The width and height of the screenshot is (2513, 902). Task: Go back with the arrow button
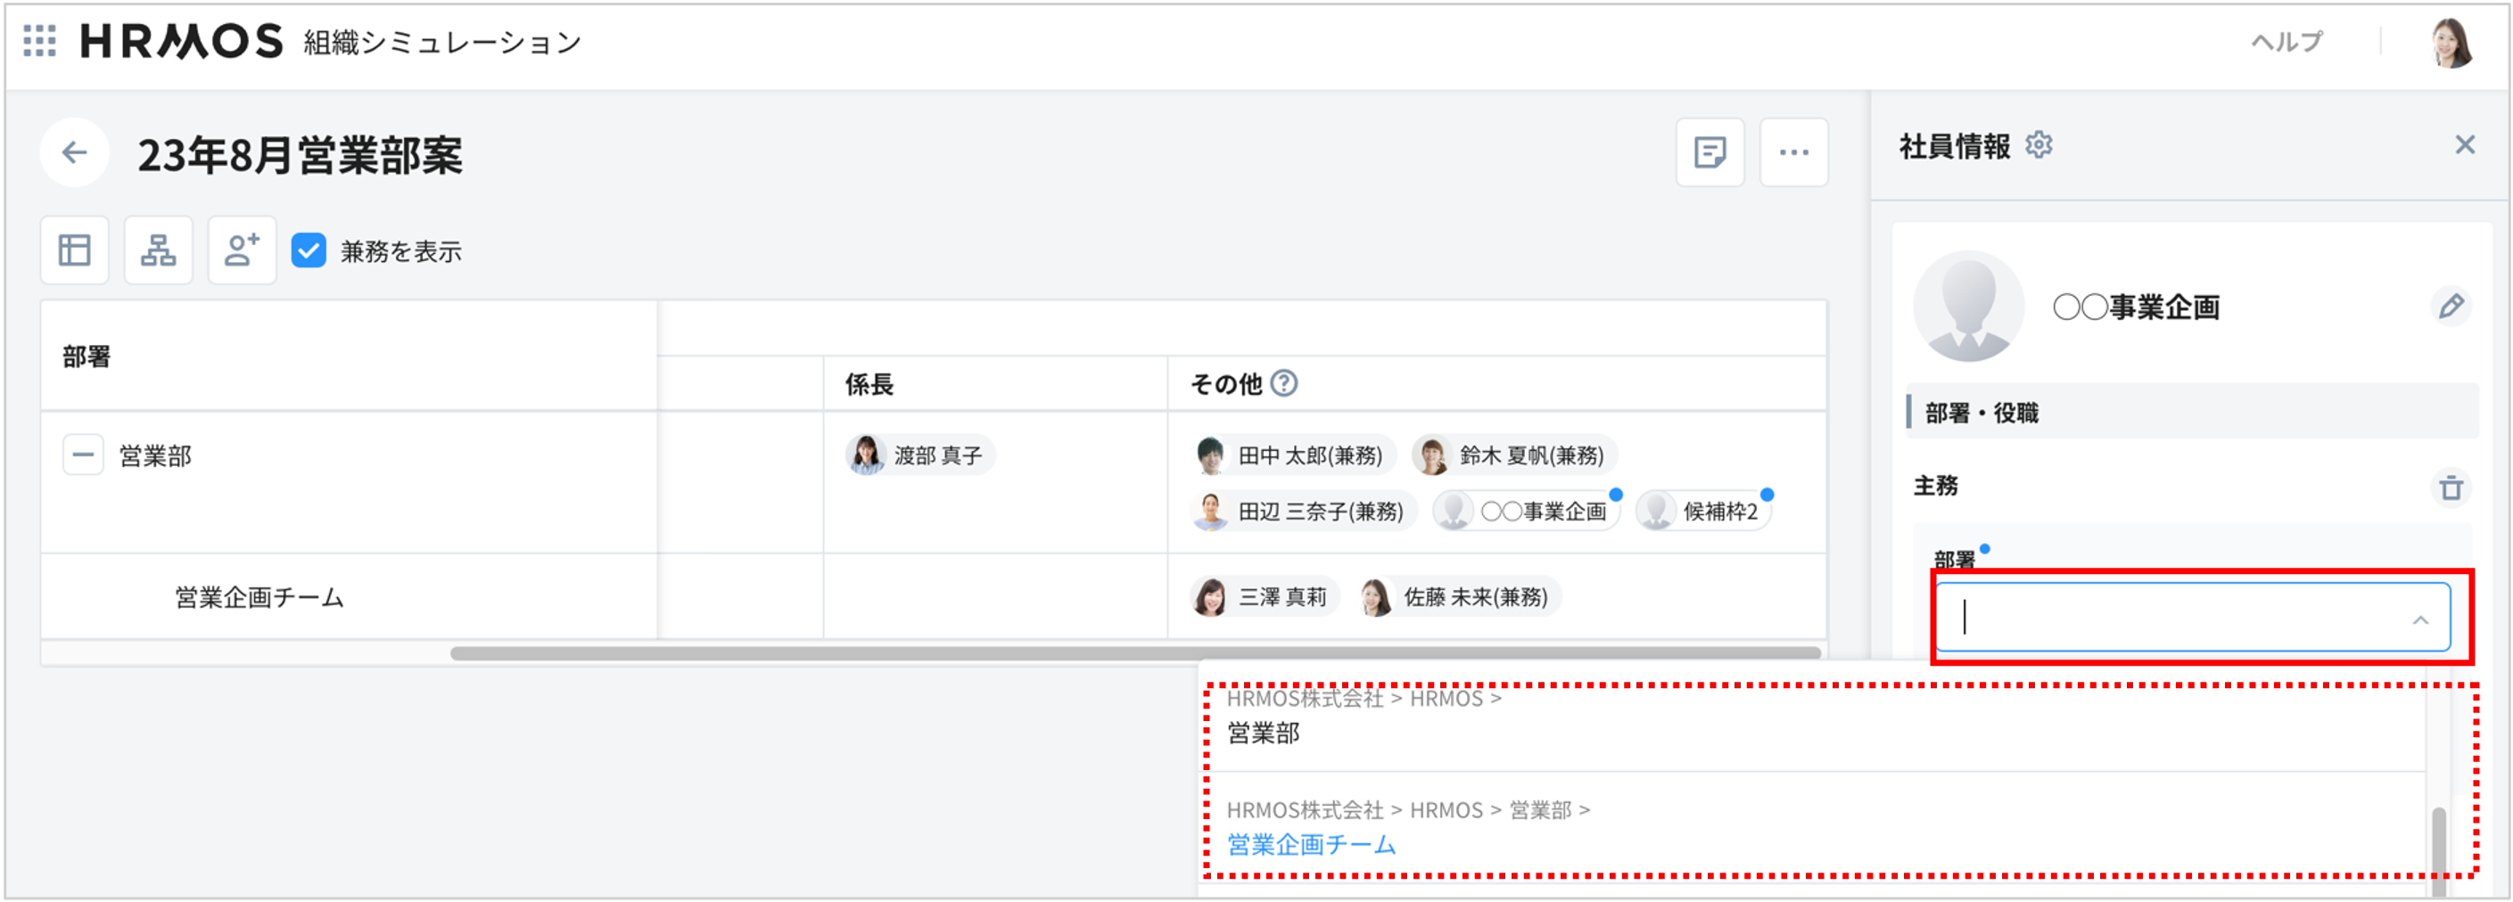[x=74, y=152]
